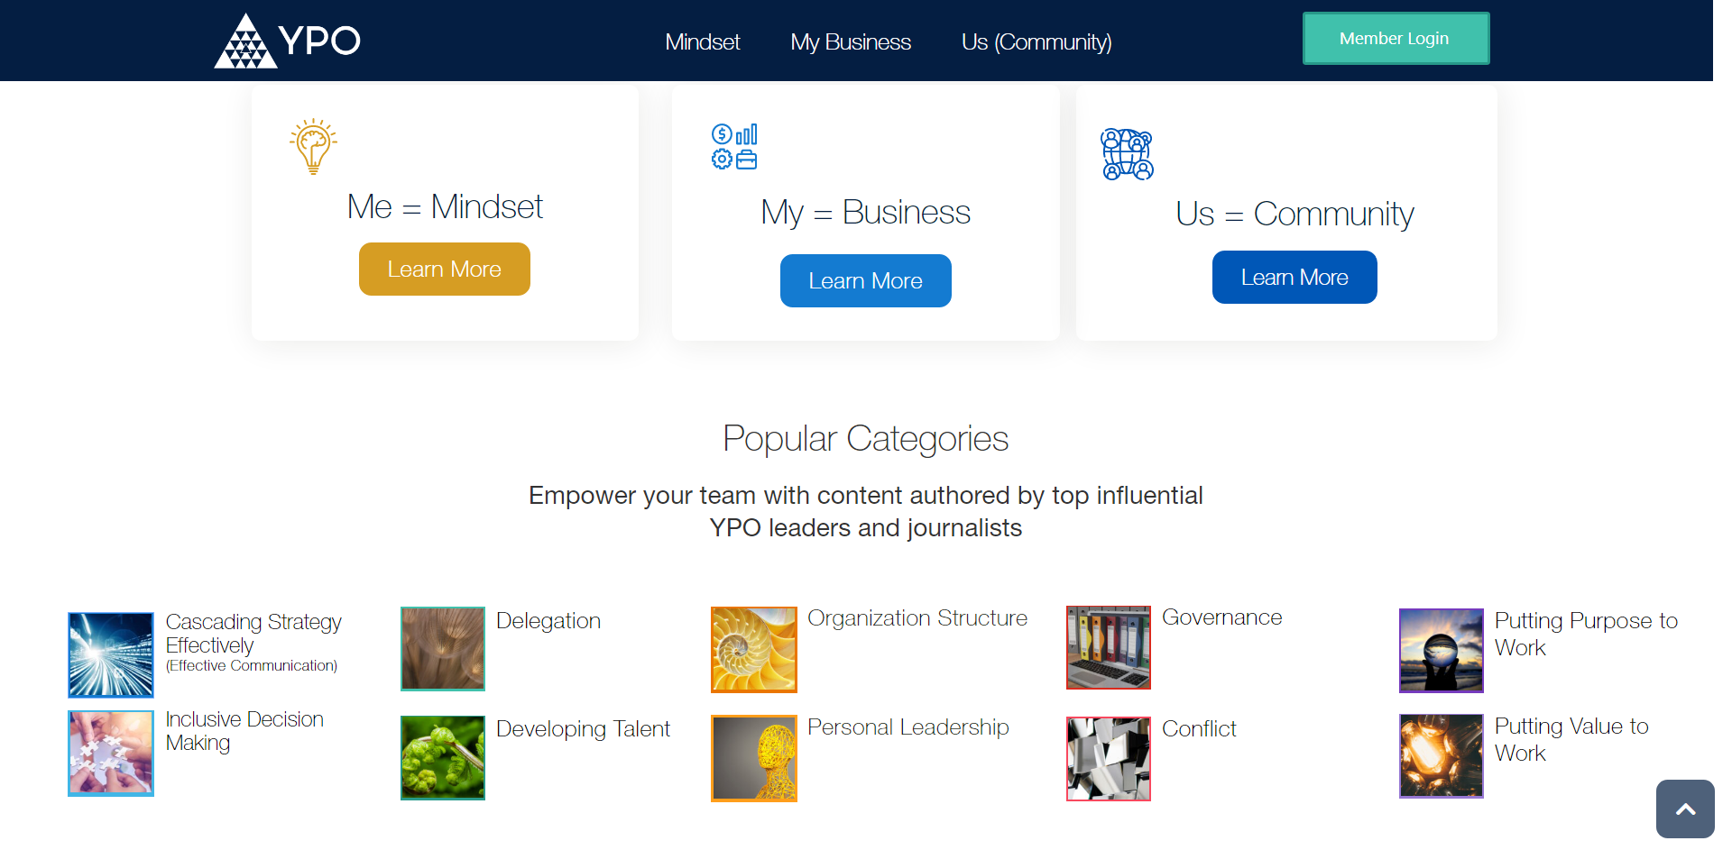1732x850 pixels.
Task: Click Learn More under Us = Community
Action: [x=1294, y=277]
